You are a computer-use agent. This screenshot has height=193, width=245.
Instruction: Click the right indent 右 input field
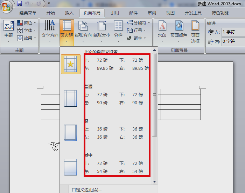click(x=233, y=41)
